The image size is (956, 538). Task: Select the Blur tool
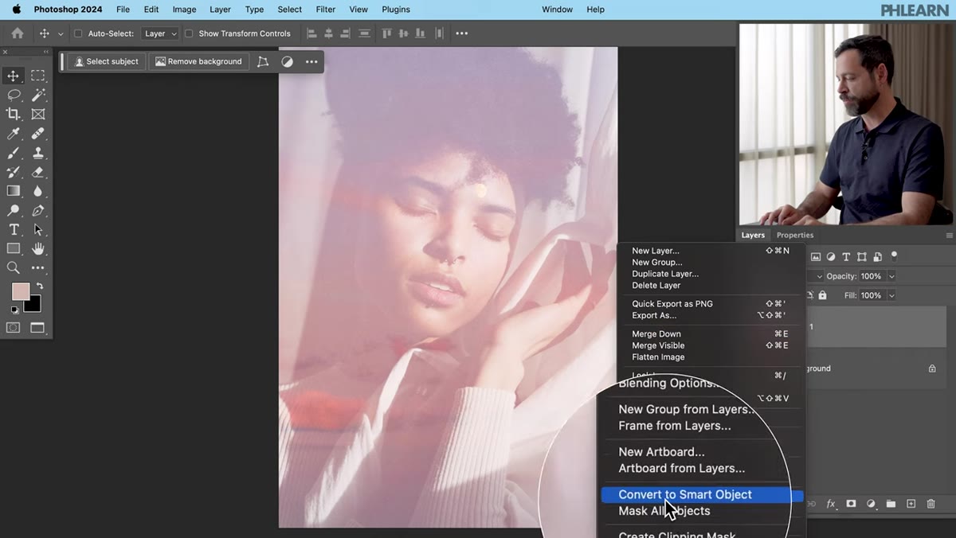(37, 191)
